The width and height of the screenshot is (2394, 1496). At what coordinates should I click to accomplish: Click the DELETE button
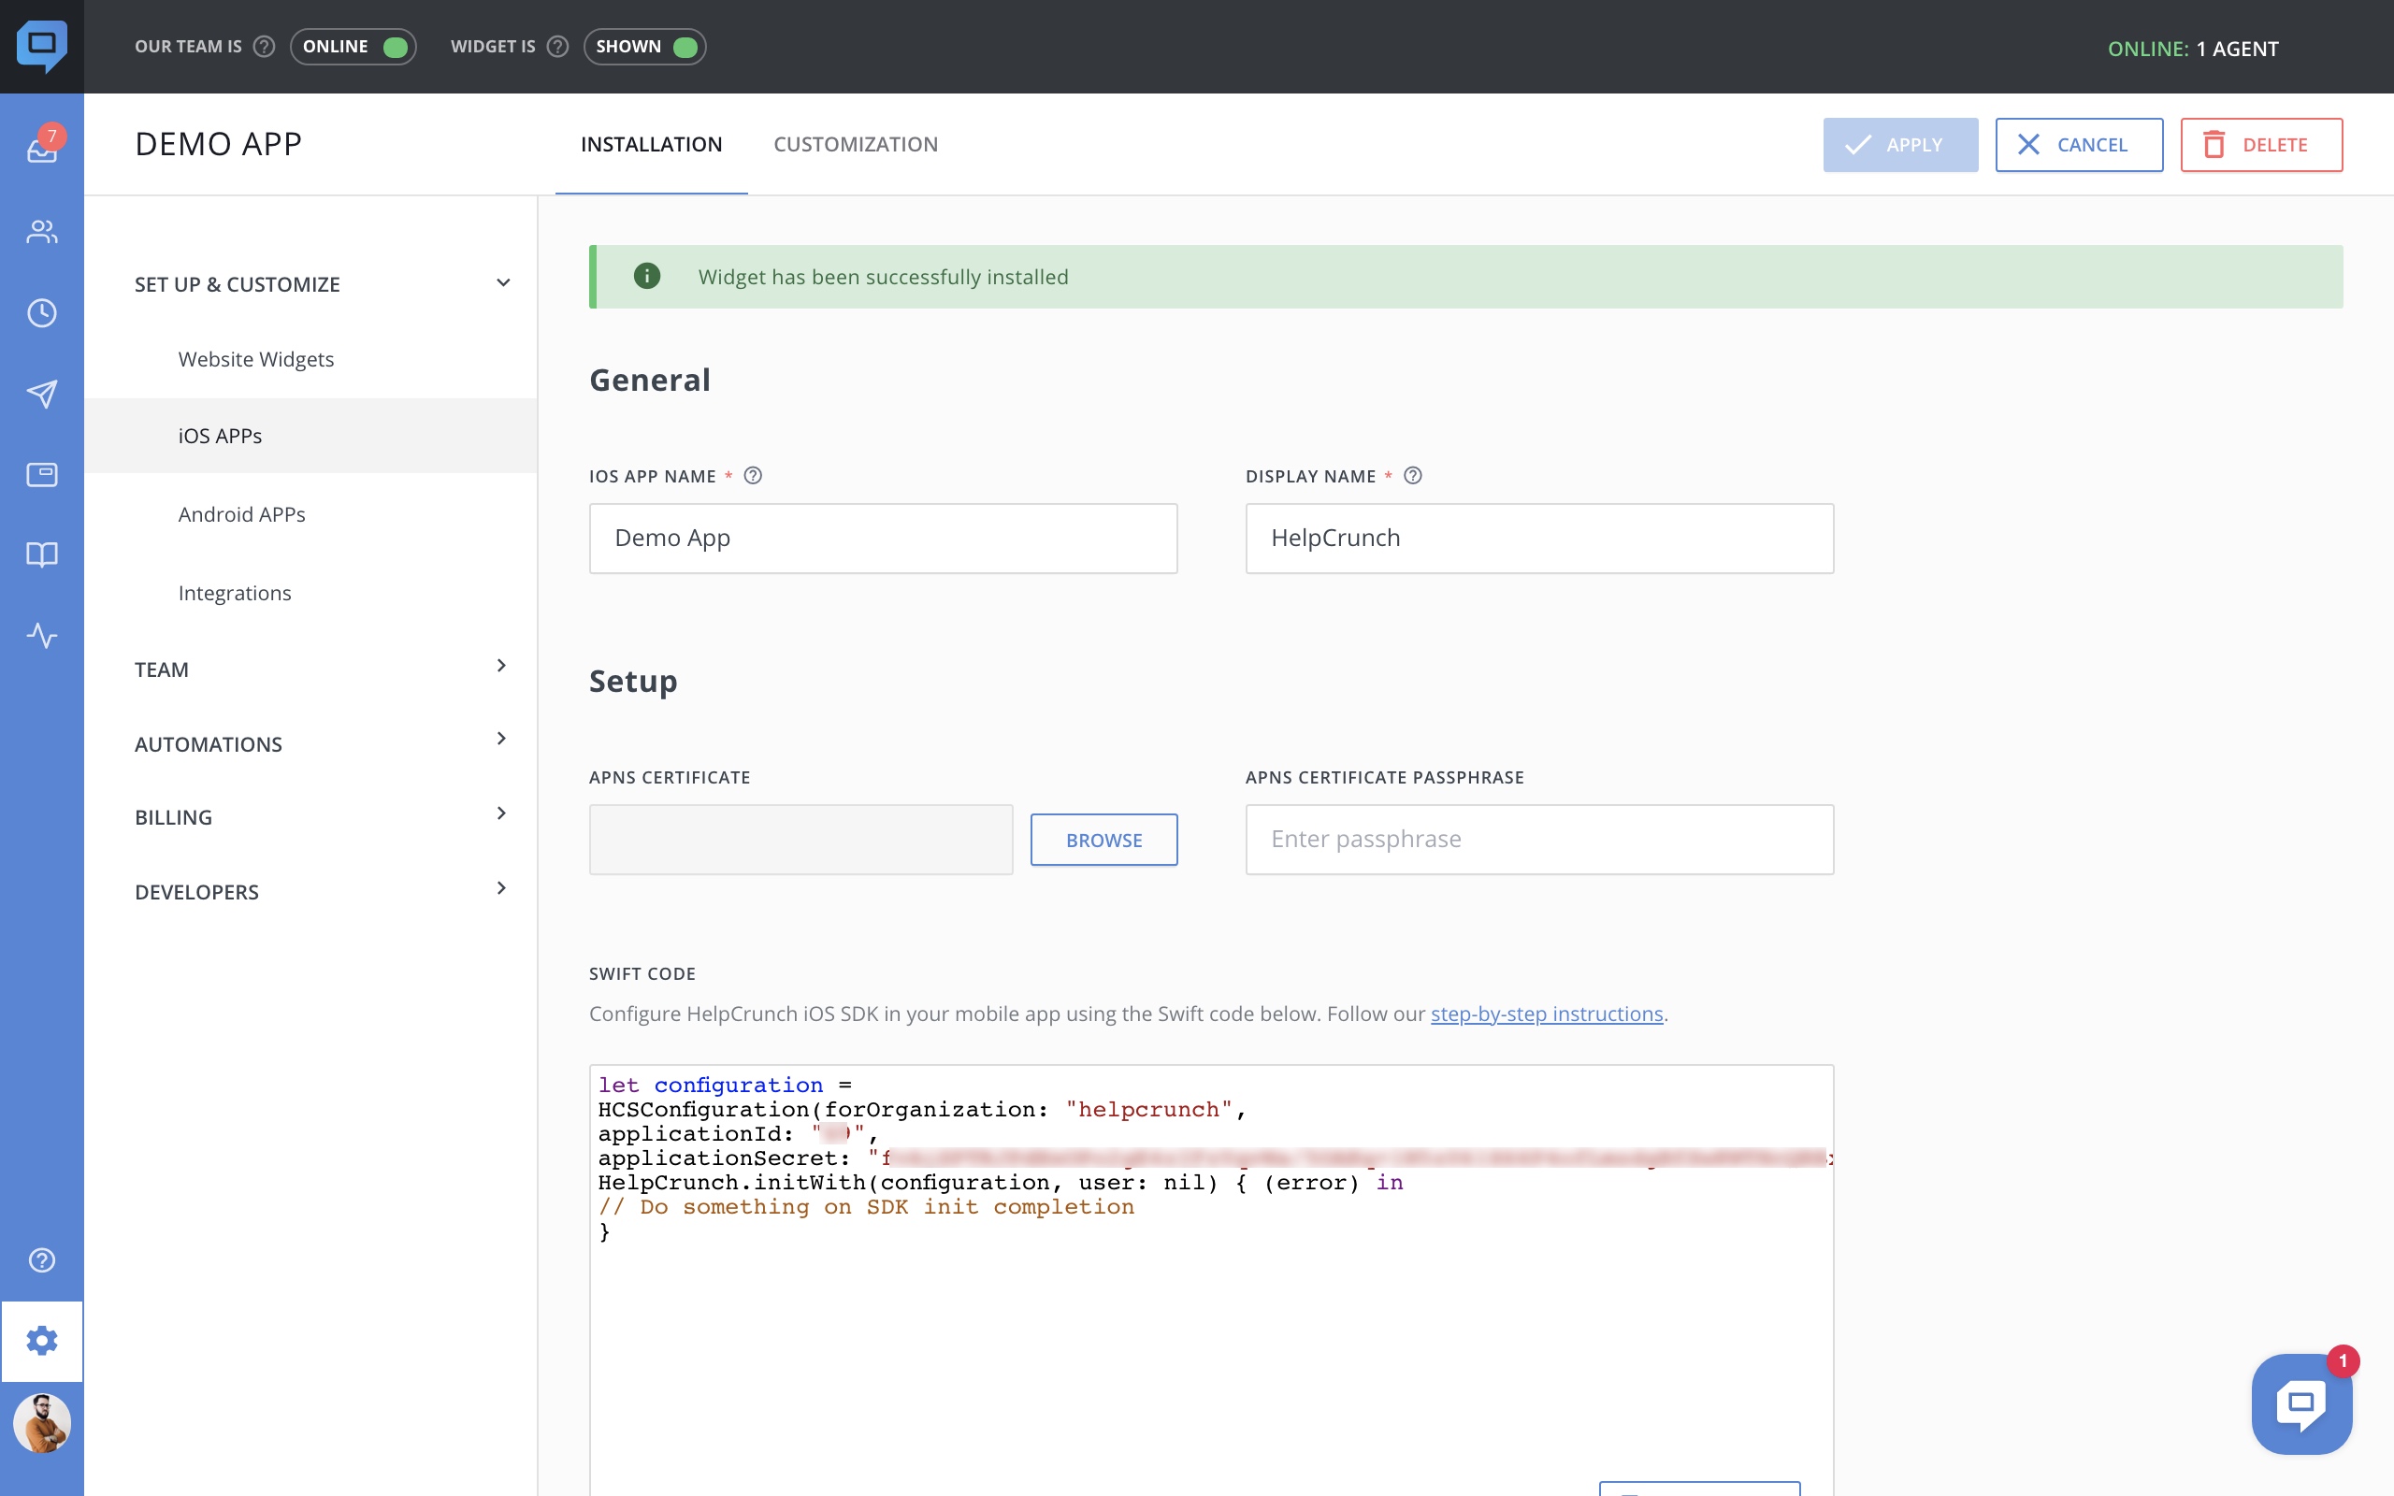click(2260, 144)
